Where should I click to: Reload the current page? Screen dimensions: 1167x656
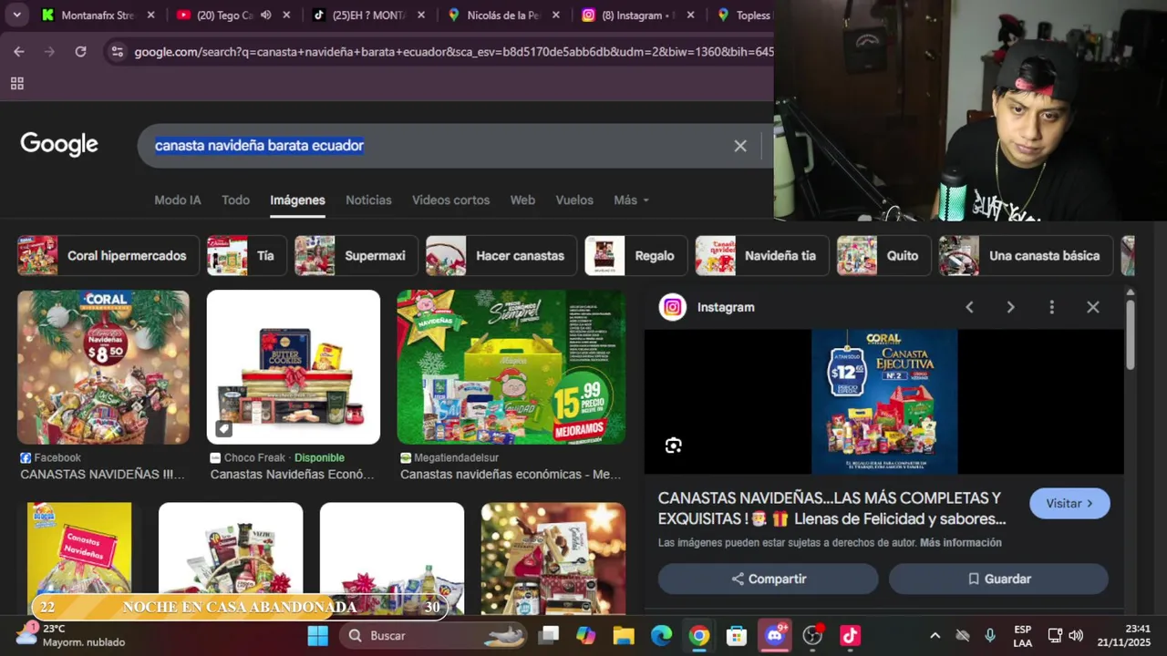80,52
